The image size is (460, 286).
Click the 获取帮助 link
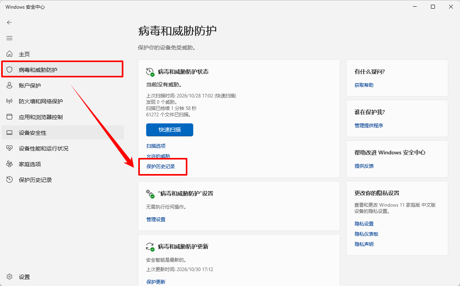(x=364, y=85)
